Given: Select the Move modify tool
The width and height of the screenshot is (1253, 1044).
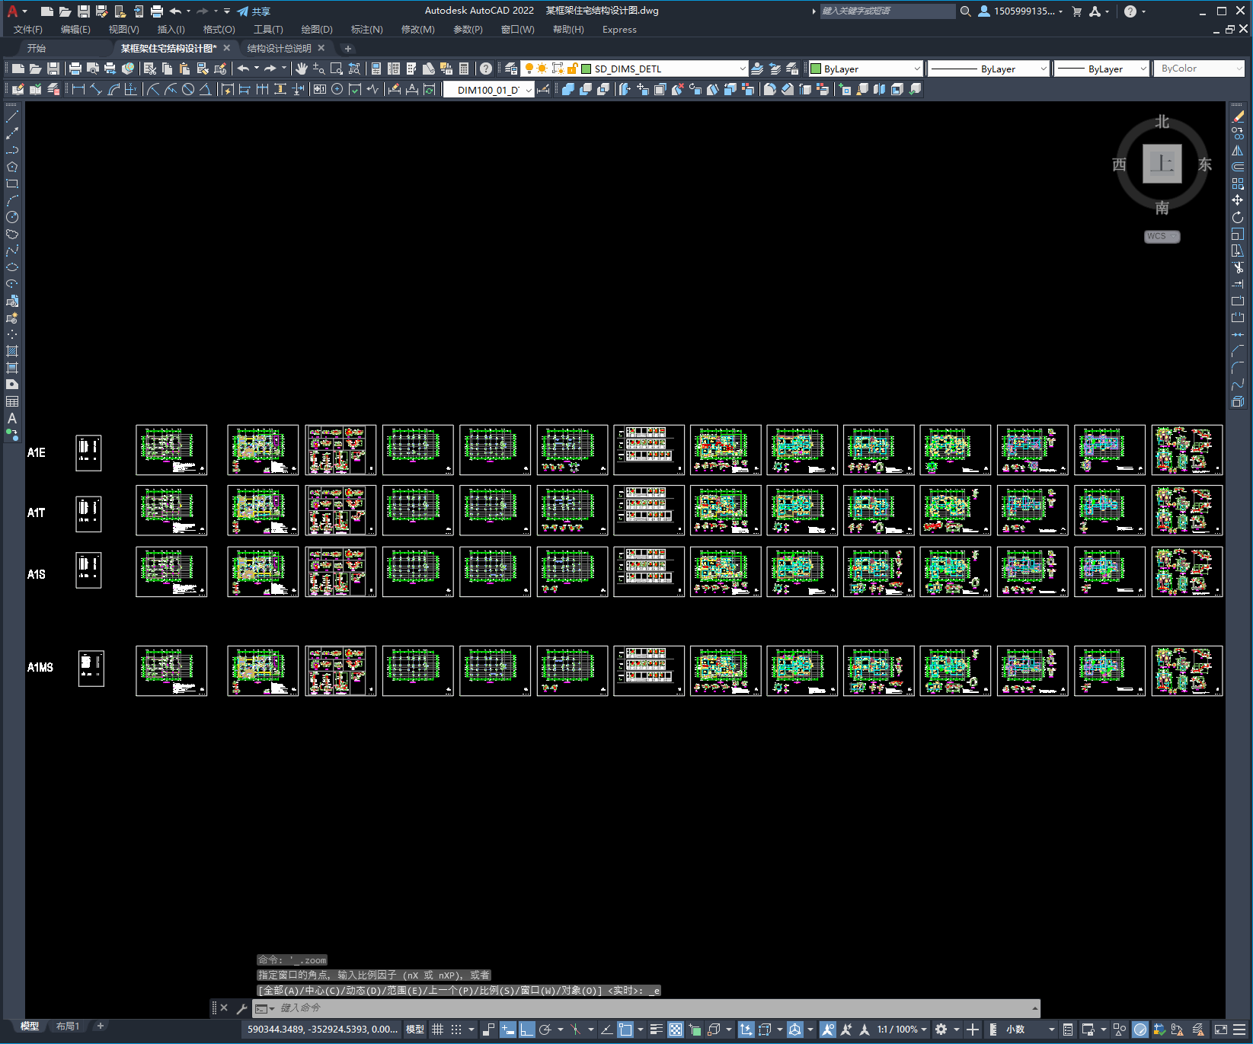Looking at the screenshot, I should pos(1238,200).
